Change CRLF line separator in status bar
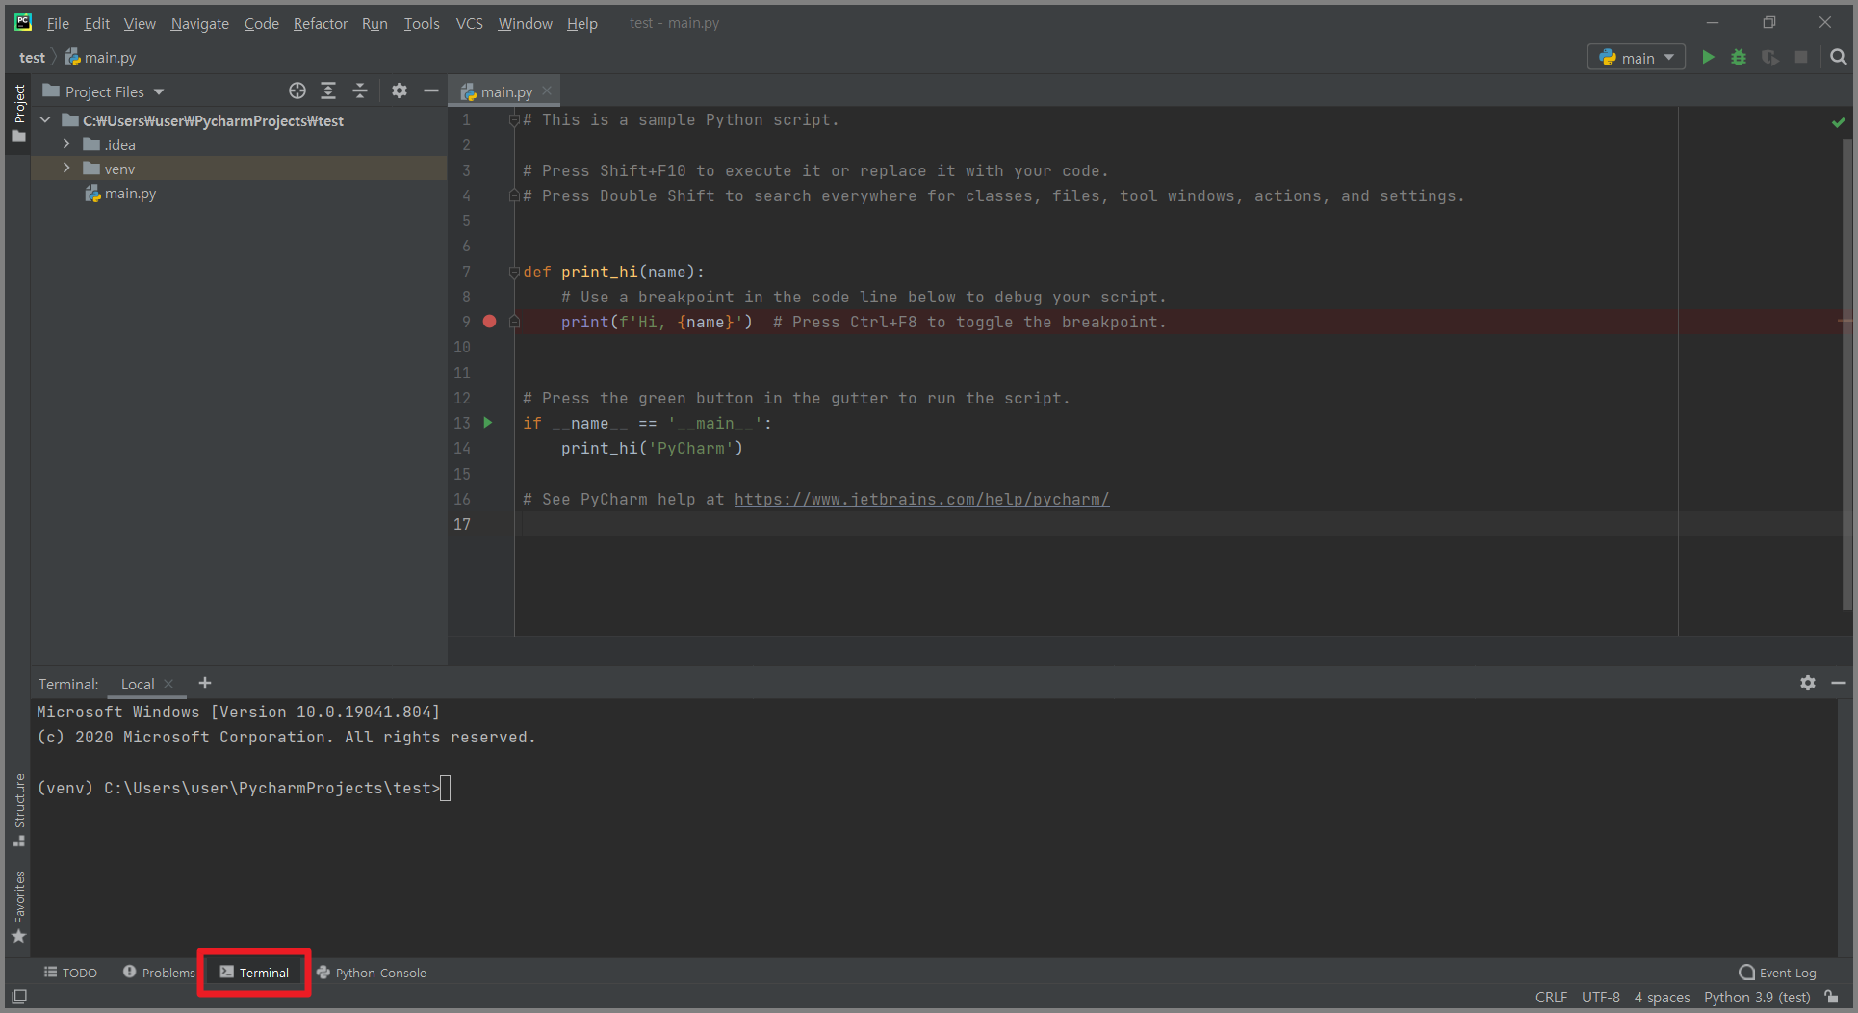The width and height of the screenshot is (1858, 1013). click(x=1551, y=997)
